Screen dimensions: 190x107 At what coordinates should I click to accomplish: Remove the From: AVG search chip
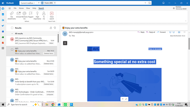tap(55, 3)
